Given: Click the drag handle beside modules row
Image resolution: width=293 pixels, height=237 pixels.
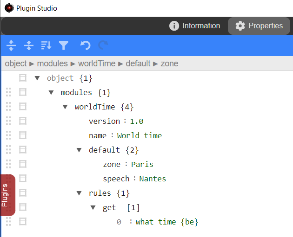Looking at the screenshot, I should tap(8, 92).
